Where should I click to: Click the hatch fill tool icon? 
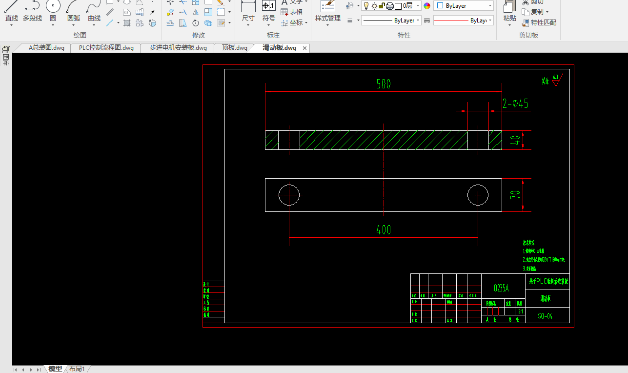pyautogui.click(x=127, y=22)
